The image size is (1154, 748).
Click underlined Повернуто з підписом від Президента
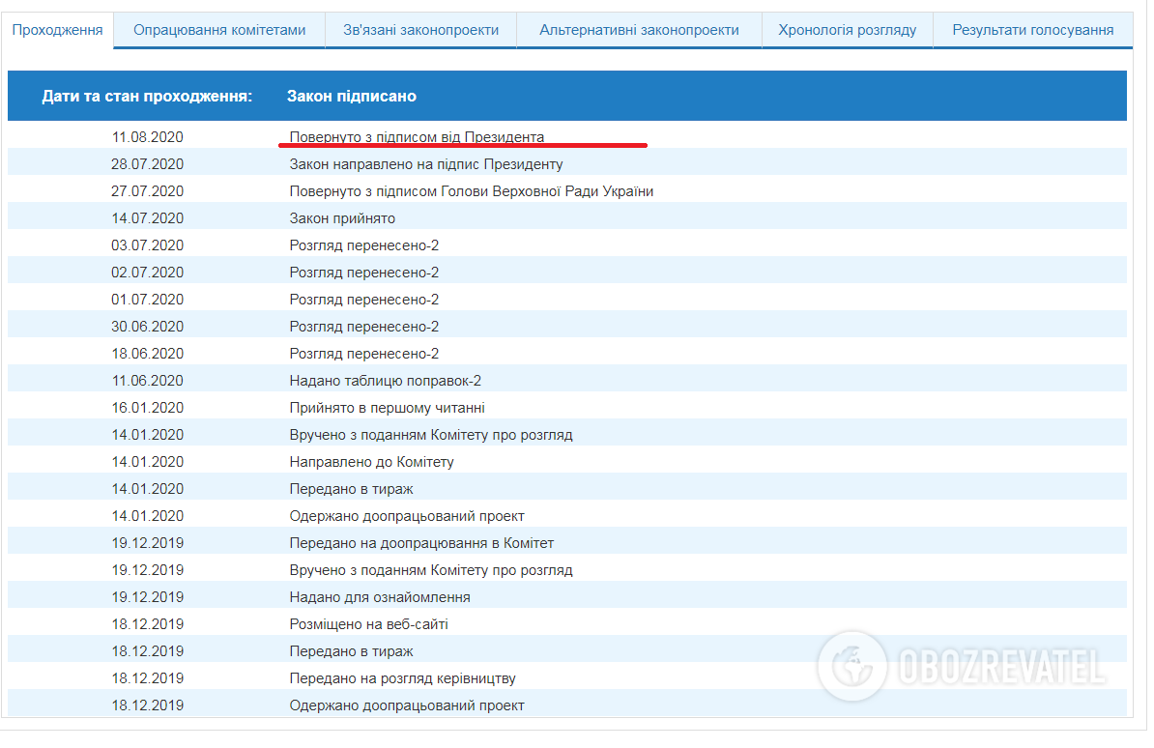point(417,137)
